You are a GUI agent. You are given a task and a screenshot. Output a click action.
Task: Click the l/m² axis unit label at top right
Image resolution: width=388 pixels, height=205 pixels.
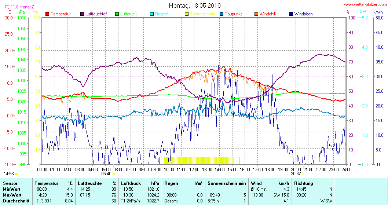pos(363,12)
